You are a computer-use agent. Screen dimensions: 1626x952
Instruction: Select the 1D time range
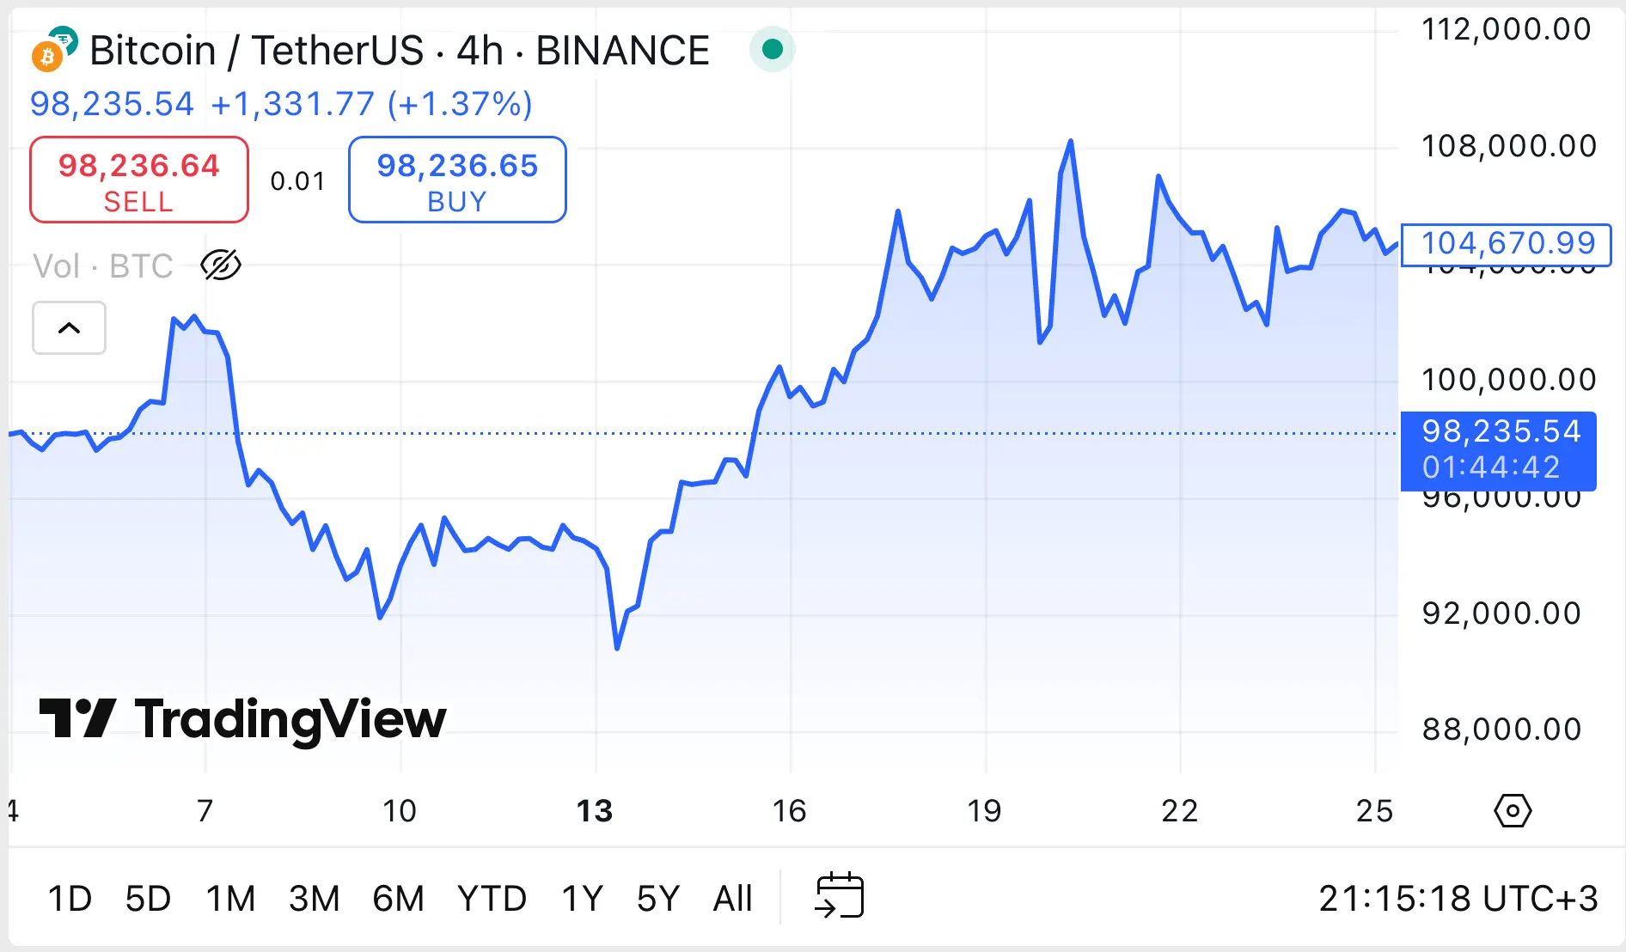(70, 899)
